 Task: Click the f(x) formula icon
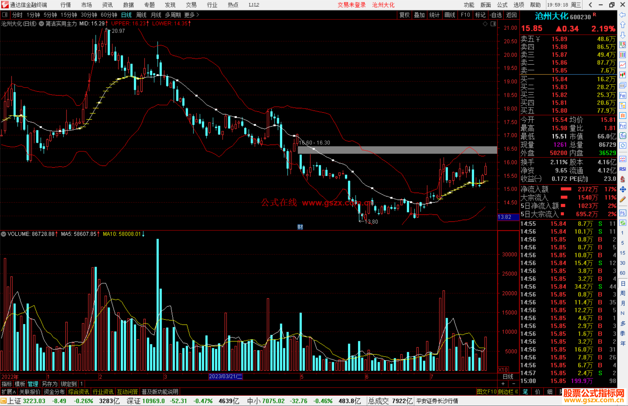click(x=622, y=136)
